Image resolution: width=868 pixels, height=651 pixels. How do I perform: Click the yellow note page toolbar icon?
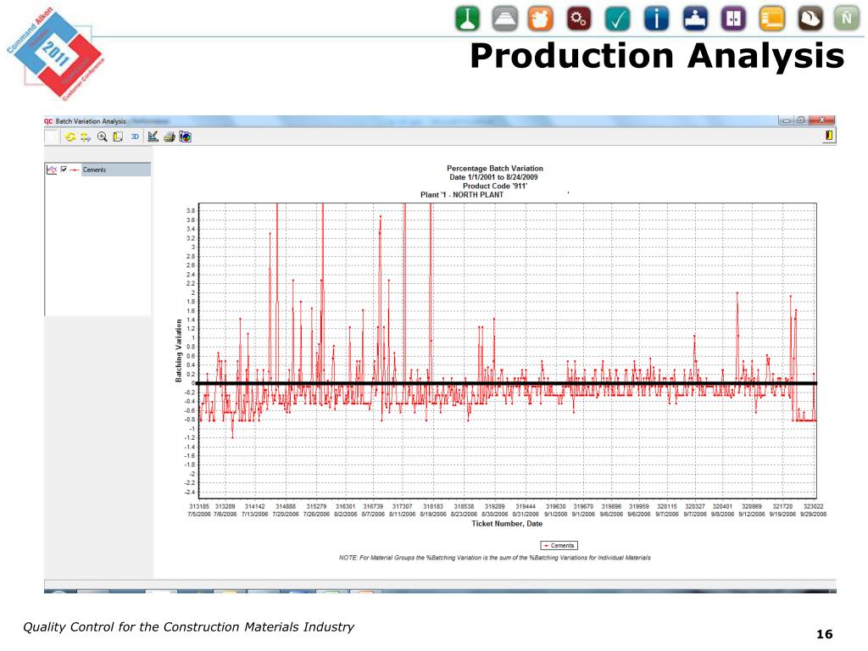(x=118, y=136)
